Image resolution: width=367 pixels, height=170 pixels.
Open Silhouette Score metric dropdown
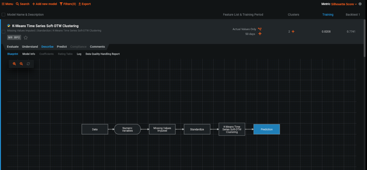click(x=344, y=4)
